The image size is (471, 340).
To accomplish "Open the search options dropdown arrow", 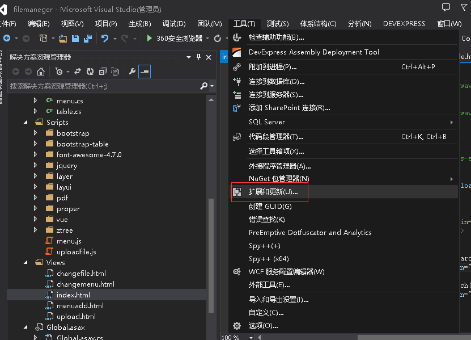I will 212,86.
